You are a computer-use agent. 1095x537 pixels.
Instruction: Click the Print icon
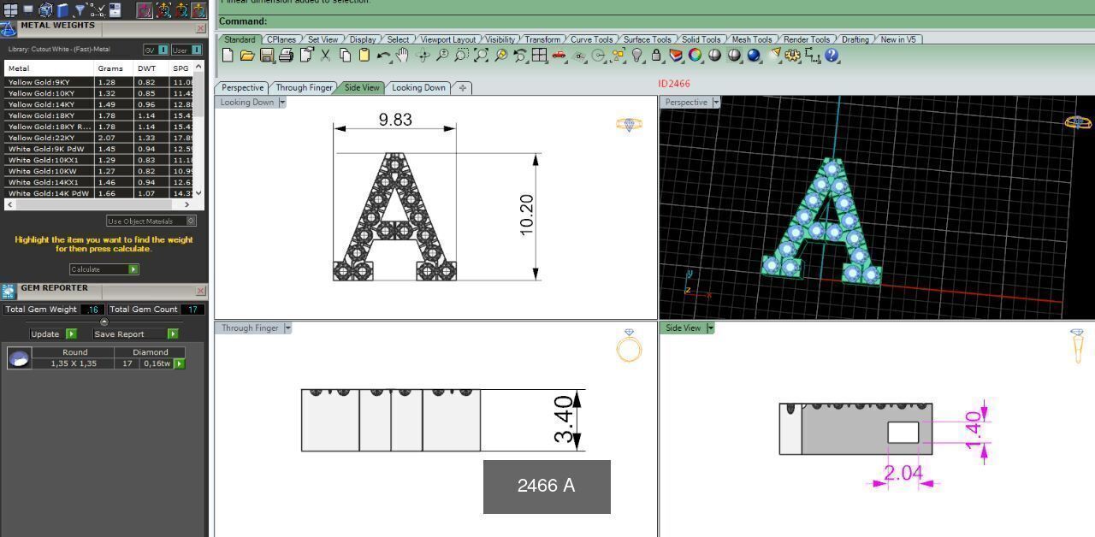pos(286,56)
